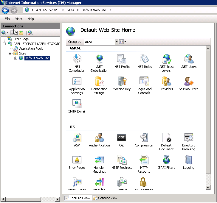The image size is (217, 203).
Task: Click Connections pane scroll right arrow
Action: (x=58, y=199)
